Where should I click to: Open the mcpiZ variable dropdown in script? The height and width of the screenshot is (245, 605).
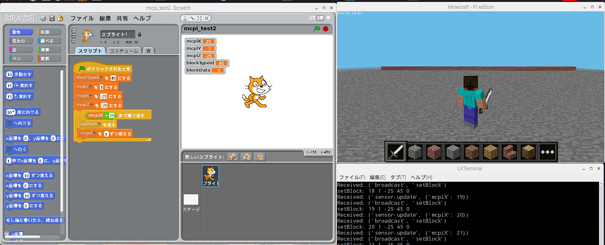tap(85, 105)
